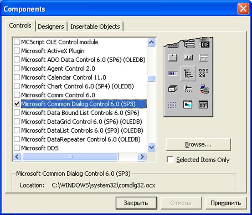This screenshot has width=252, height=215.
Task: Enable Microsoft Calendar Control 11.0 checkbox
Action: tap(17, 77)
